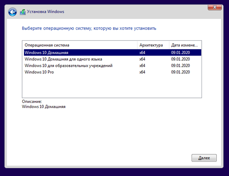229x176 pixels.
Task: Click x64 in the highlighted Домашняя row
Action: tap(142, 53)
